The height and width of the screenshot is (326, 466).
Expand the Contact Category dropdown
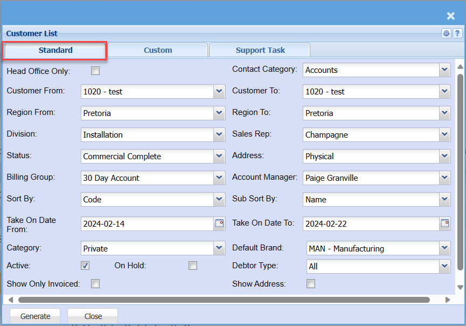[444, 70]
